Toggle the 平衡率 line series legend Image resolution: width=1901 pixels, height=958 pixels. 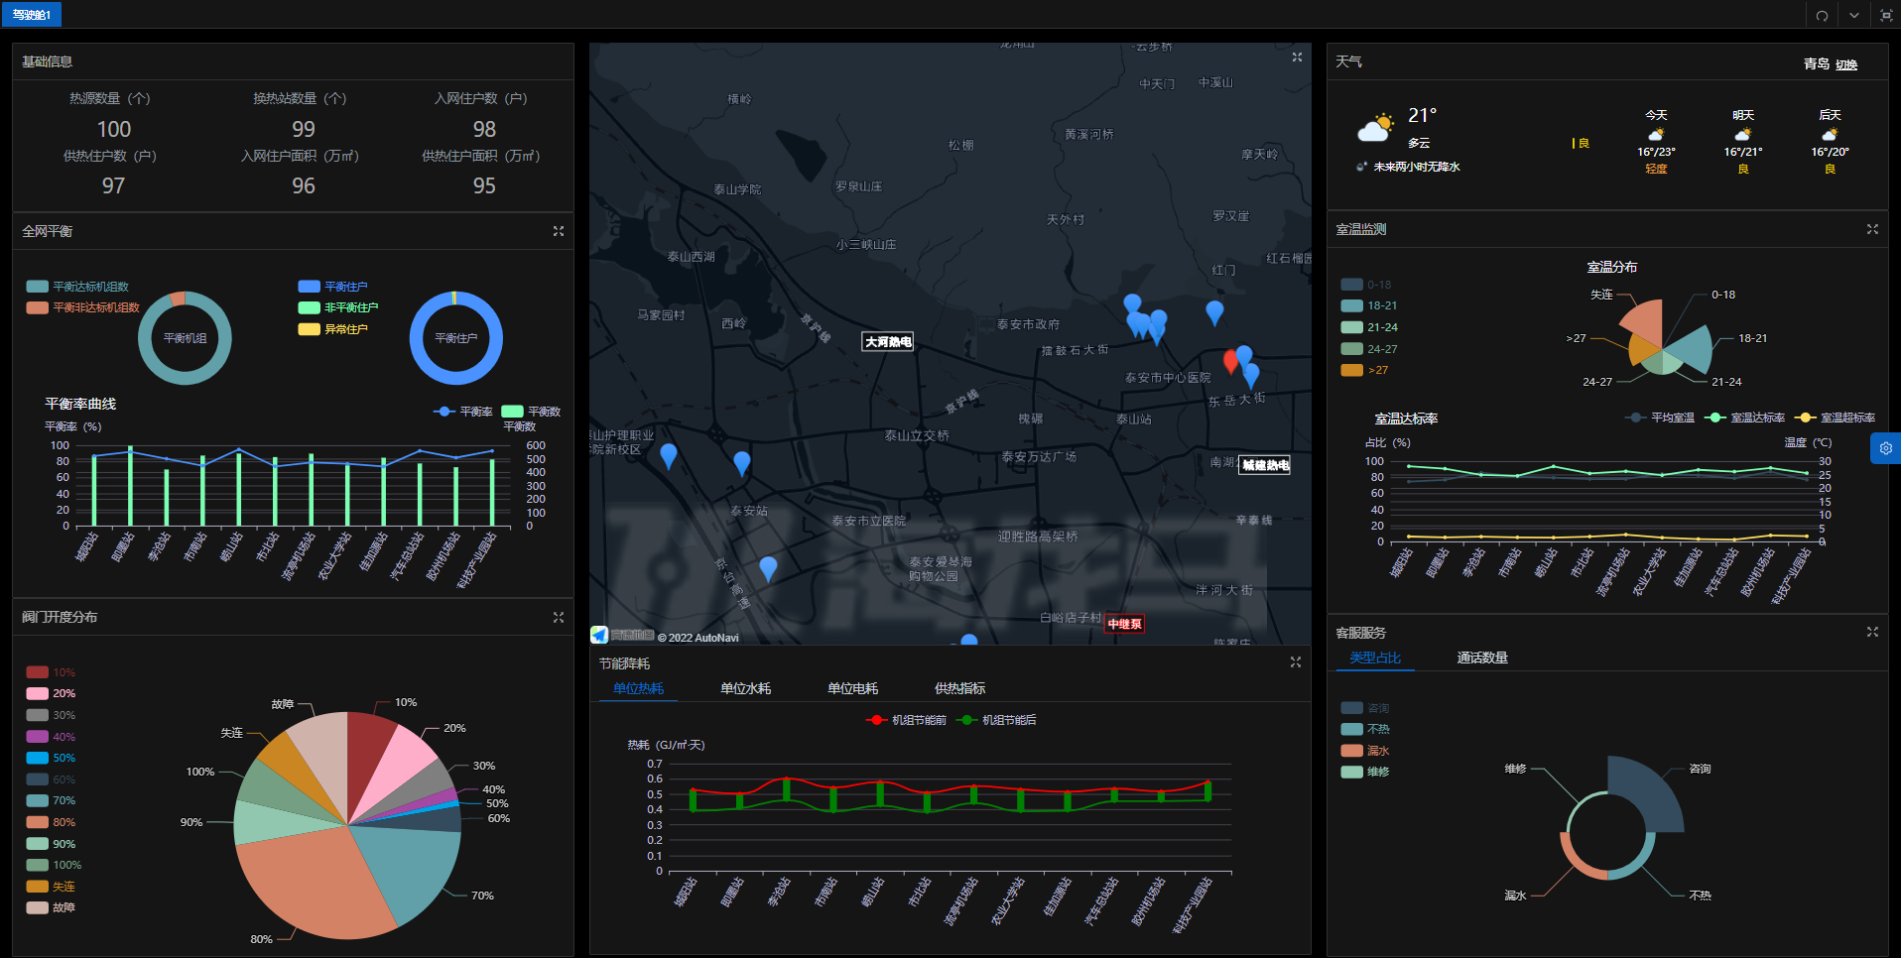(x=463, y=412)
